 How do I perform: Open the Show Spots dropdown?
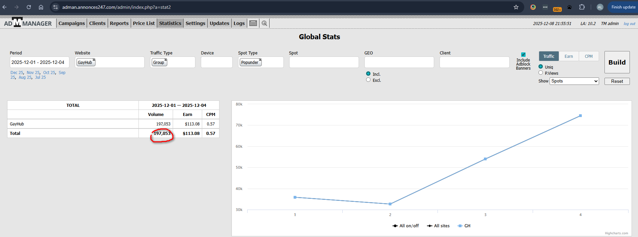pyautogui.click(x=574, y=81)
